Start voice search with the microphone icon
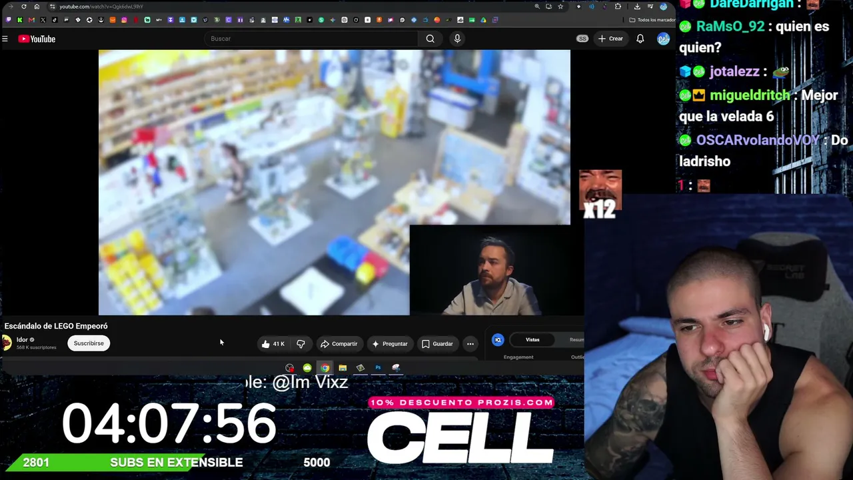 457,39
